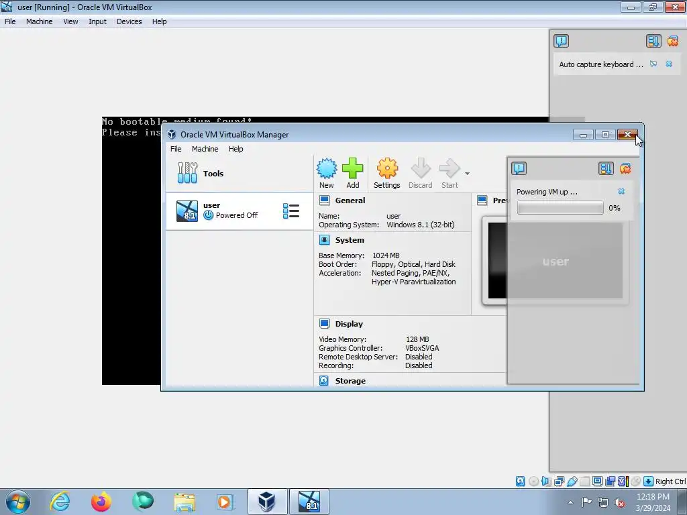Screen dimensions: 687x515
Task: Click the CPU virtualization status indicator
Action: point(623,481)
